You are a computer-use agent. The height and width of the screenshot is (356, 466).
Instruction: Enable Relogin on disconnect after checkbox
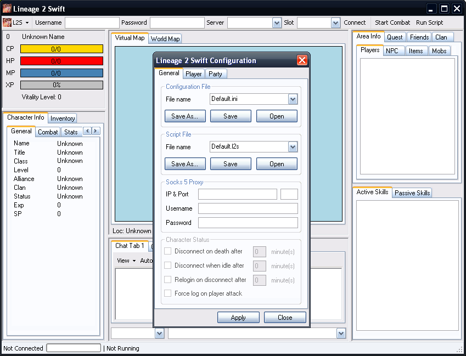tap(168, 279)
